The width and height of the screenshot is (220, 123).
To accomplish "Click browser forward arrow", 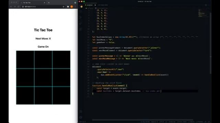I will pyautogui.click(x=15, y=6).
